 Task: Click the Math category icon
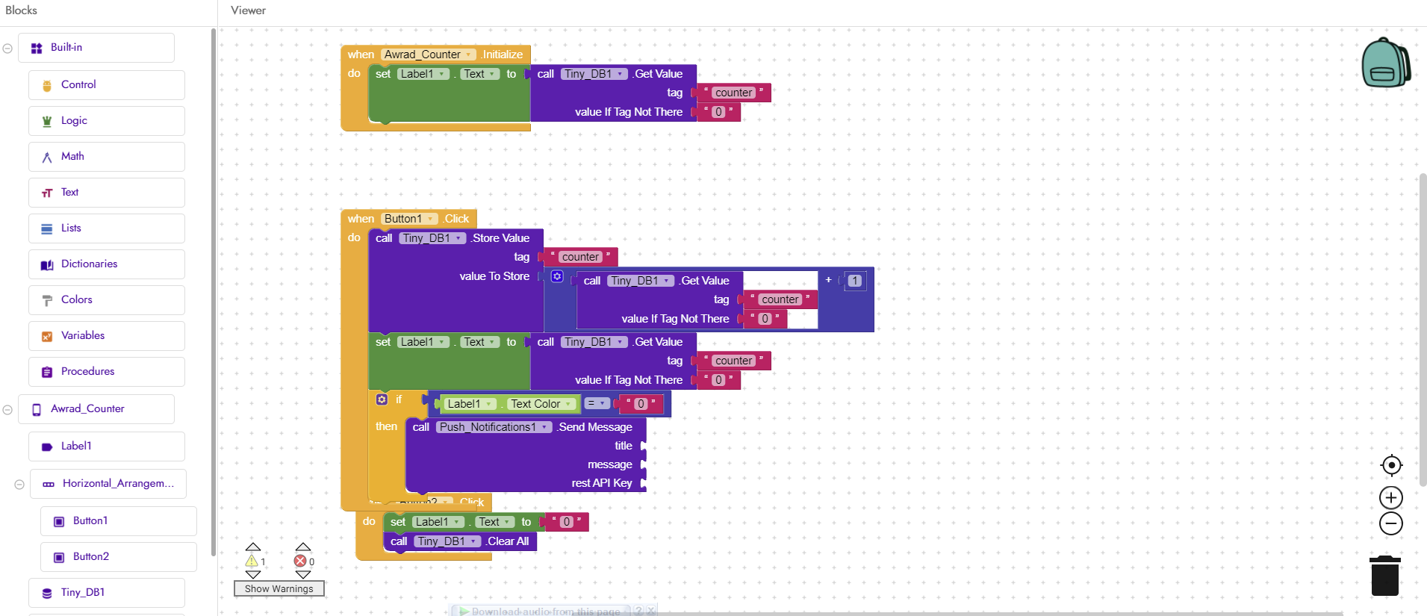click(x=47, y=157)
